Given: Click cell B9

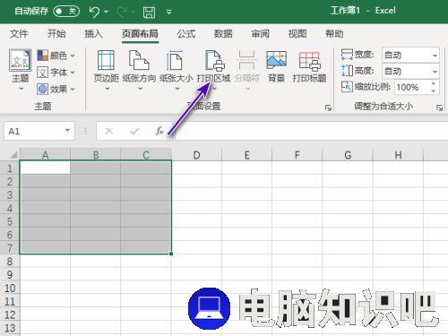Looking at the screenshot, I should click(x=96, y=274).
